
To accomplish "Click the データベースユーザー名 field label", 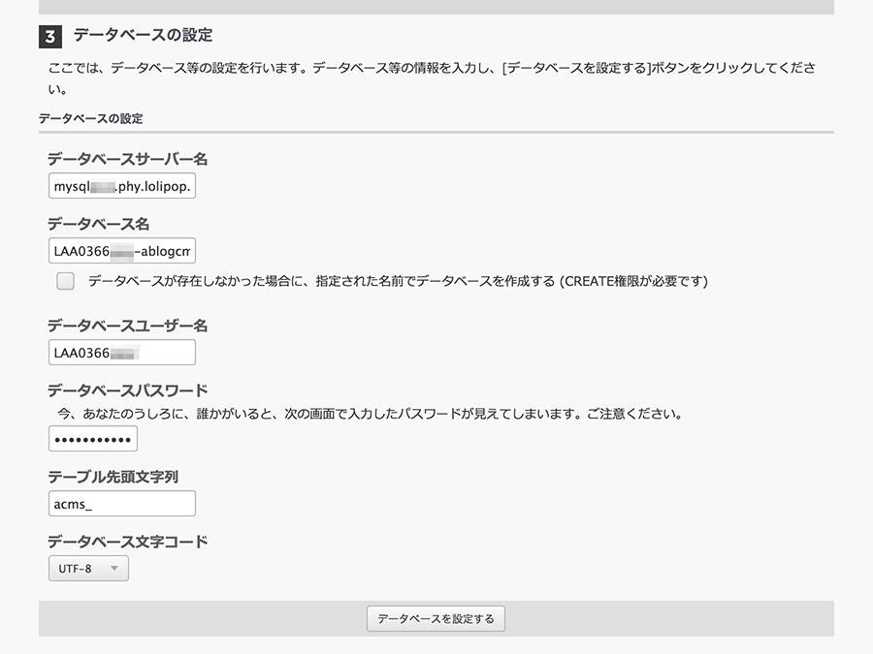I will point(127,326).
